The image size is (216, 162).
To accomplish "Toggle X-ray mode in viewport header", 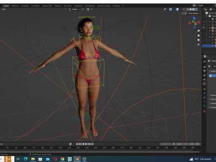I will point(184,9).
